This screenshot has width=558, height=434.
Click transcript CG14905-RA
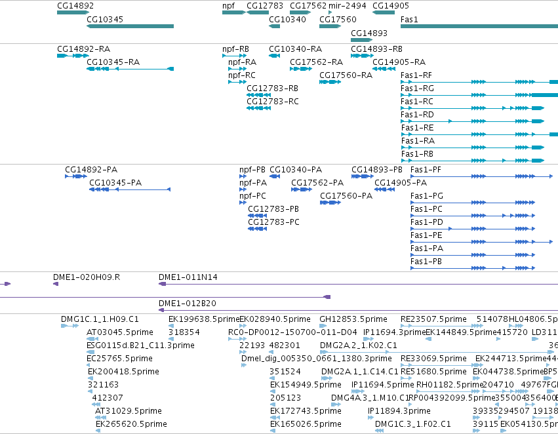point(399,62)
